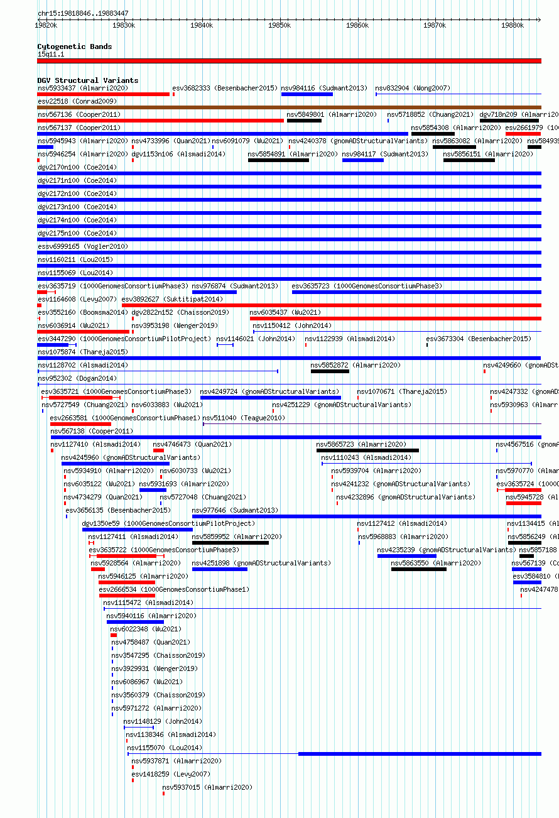Open nsv567137 (Cooper2011) label
The height and width of the screenshot is (818, 559).
[x=79, y=128]
